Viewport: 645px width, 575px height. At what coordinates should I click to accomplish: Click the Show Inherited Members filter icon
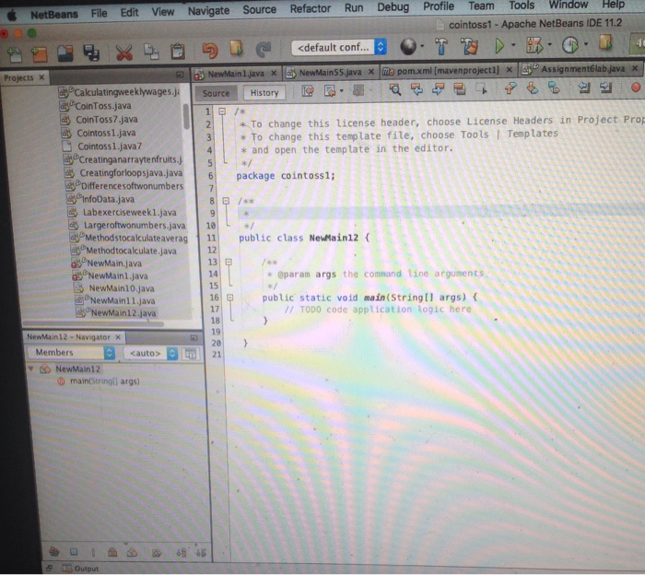click(53, 552)
